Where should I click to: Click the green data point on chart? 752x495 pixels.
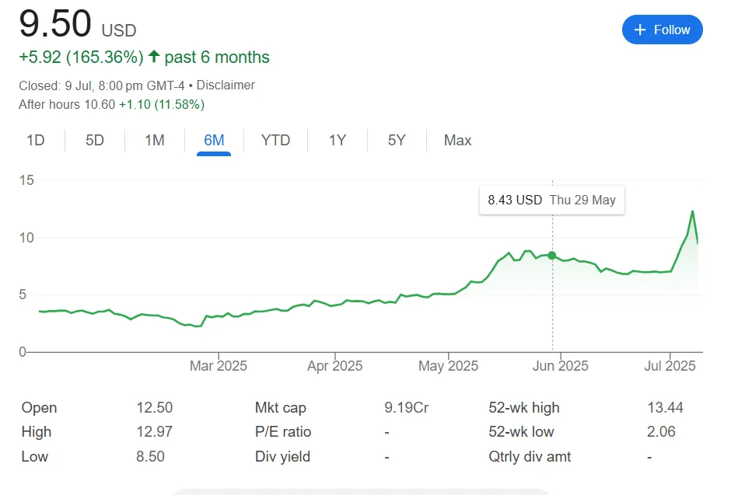pyautogui.click(x=552, y=255)
